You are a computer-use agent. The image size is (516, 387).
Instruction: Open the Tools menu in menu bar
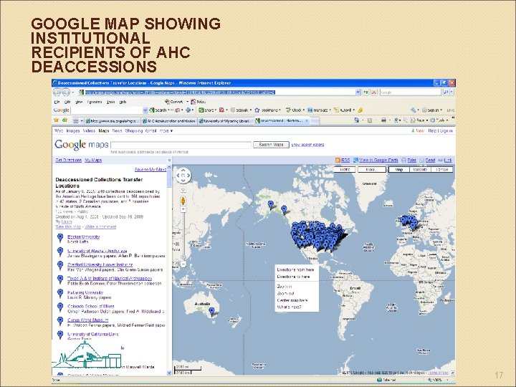pos(110,102)
